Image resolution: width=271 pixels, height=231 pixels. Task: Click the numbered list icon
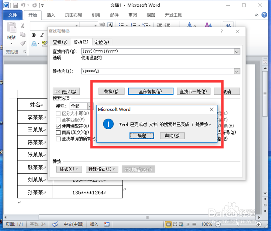coord(133,25)
